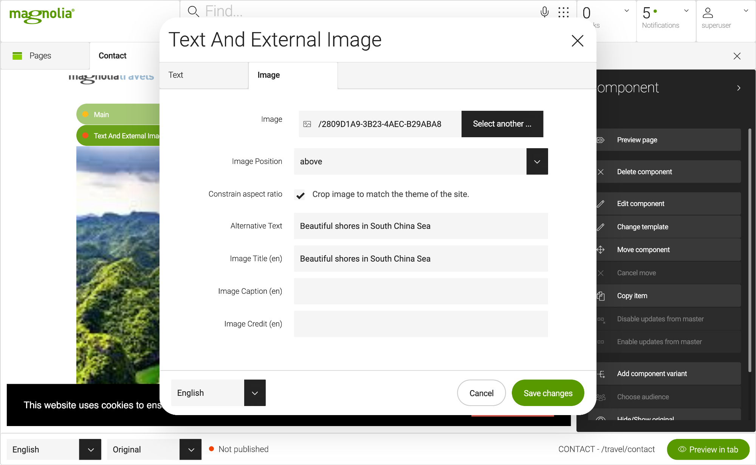Click the Image Caption input field
The image size is (756, 465).
pos(421,291)
